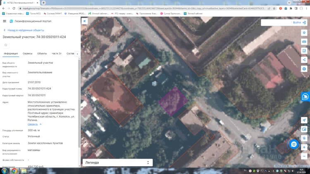Add land plot to favorites with the star
310x174 pixels.
6,45
